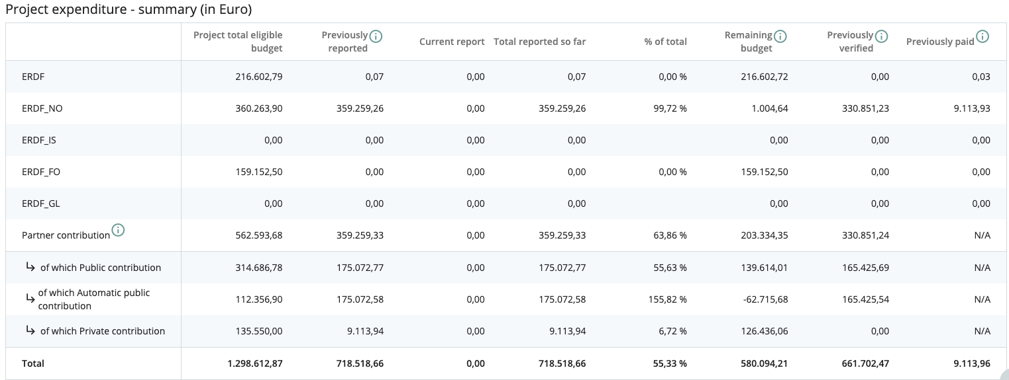Show info for the Previously paid column
The image size is (1009, 380).
coord(982,37)
